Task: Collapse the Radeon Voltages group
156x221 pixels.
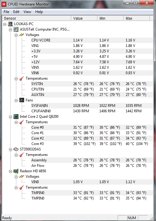Action: click(x=16, y=177)
